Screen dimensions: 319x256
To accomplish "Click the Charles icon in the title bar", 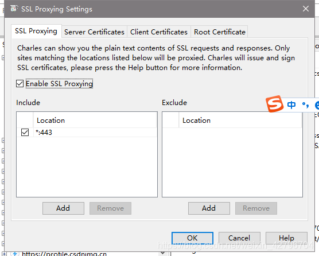I will click(x=14, y=9).
